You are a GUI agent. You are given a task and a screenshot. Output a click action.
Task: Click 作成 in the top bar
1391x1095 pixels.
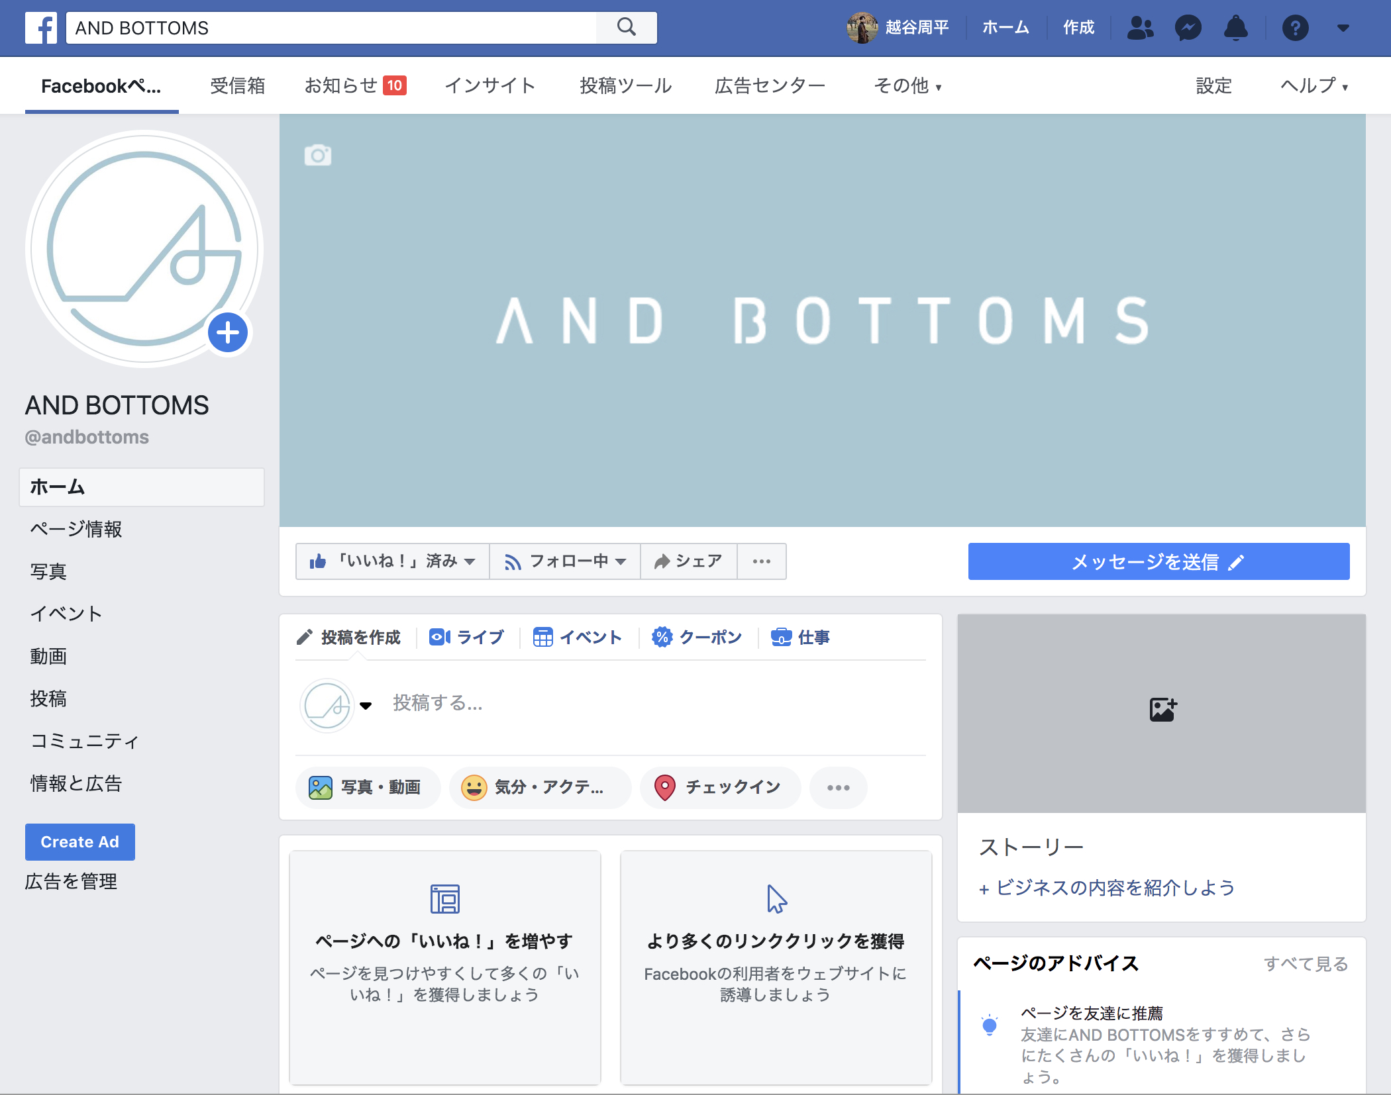tap(1078, 28)
